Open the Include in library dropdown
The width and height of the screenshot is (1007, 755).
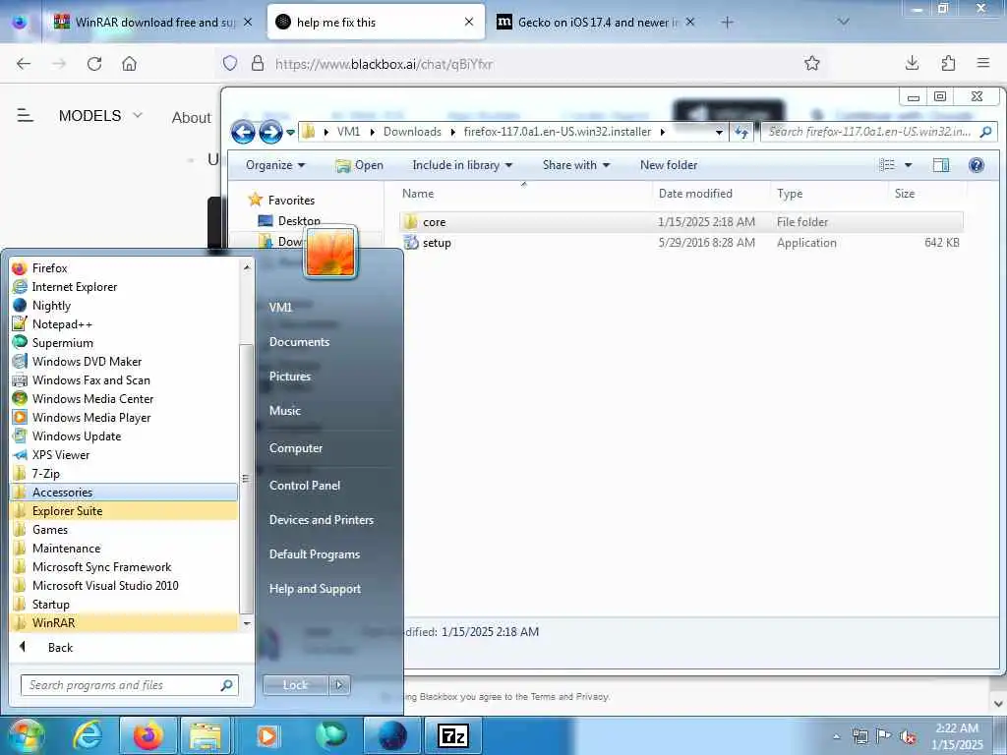click(462, 165)
